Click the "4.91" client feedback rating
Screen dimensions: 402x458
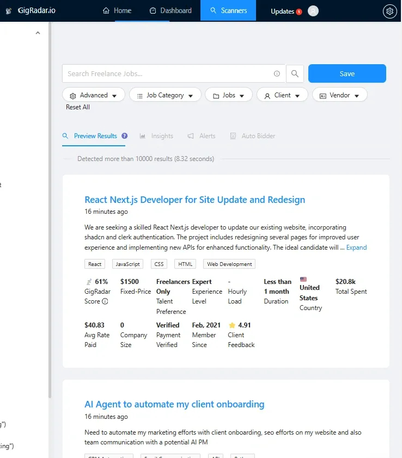244,325
